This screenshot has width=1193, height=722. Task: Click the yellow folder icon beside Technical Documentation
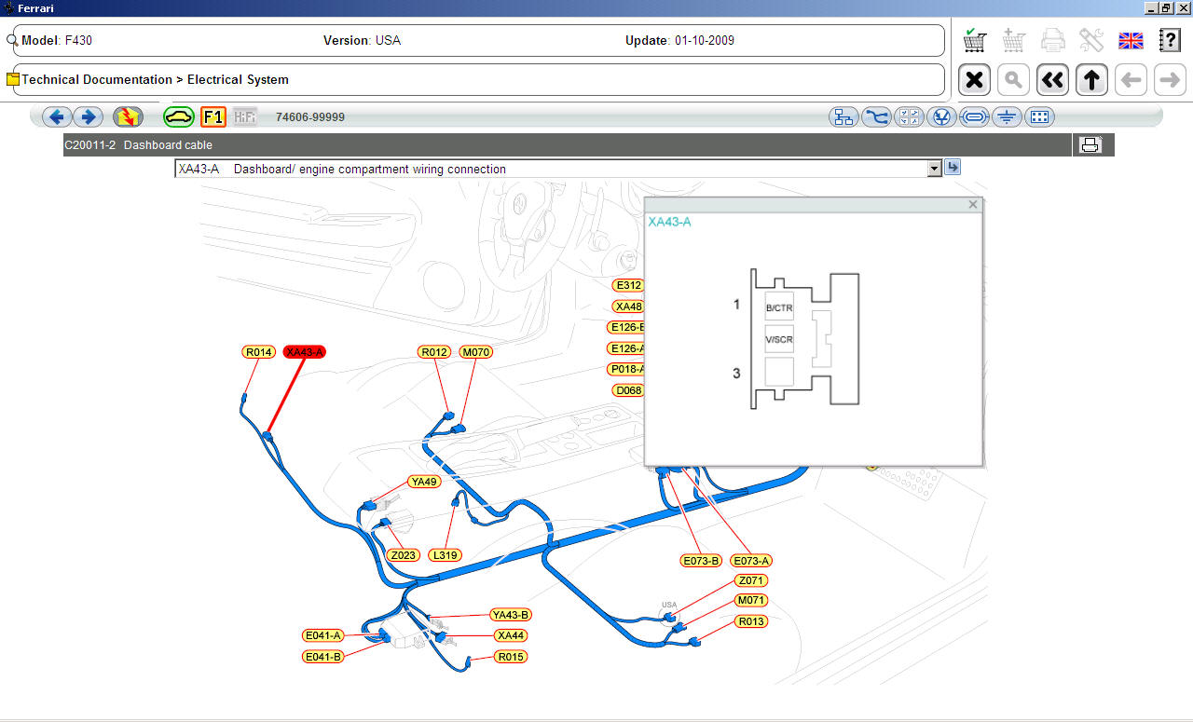point(13,79)
